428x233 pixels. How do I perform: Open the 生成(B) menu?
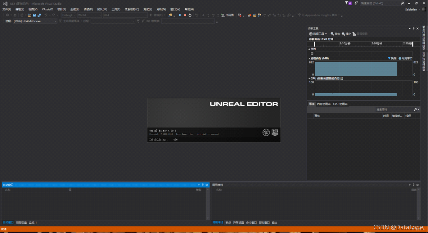(x=75, y=9)
